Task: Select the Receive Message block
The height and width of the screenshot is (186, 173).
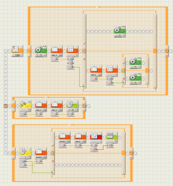Action: 25,153
